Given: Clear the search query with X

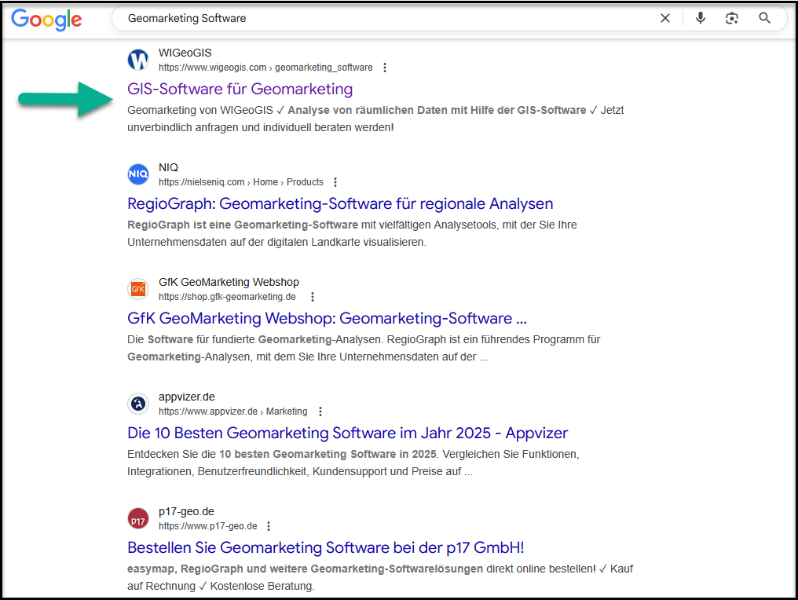Looking at the screenshot, I should pos(665,18).
